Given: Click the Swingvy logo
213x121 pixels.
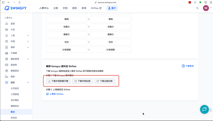Looking at the screenshot, I should coord(16,8).
